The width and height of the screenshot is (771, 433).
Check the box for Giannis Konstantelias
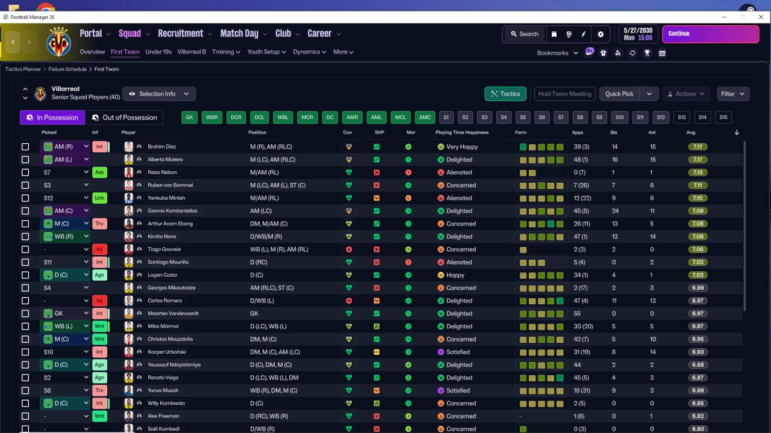[x=25, y=211]
